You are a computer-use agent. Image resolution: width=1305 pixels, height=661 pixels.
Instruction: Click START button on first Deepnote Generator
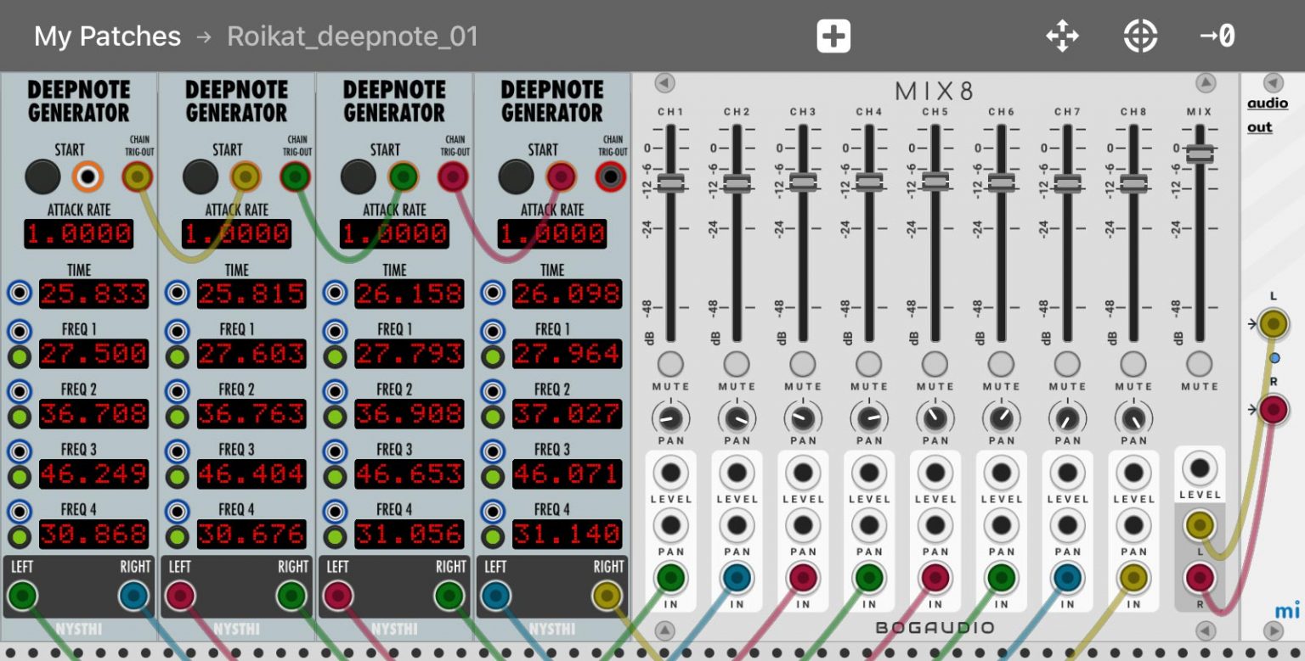click(x=42, y=176)
